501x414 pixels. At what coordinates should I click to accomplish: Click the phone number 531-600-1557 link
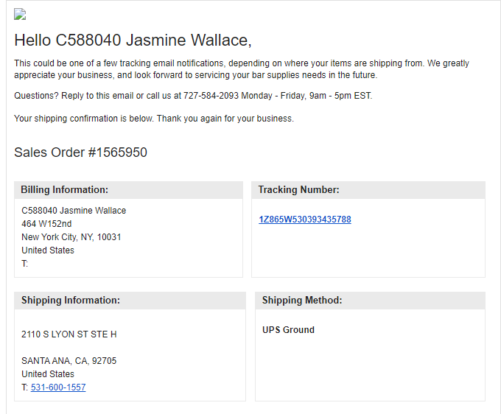coord(58,387)
